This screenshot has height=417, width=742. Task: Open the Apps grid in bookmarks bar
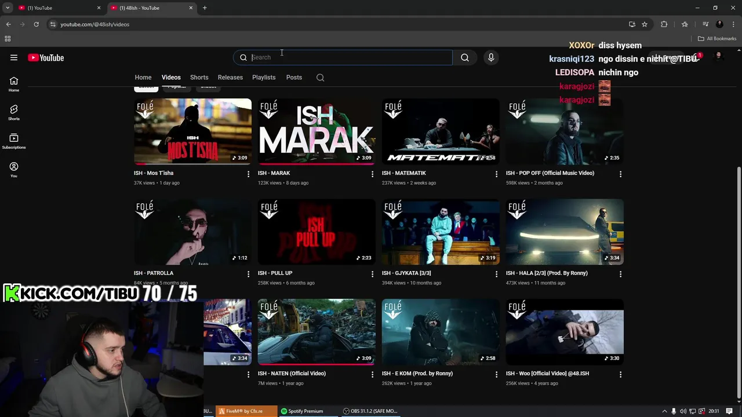point(8,39)
